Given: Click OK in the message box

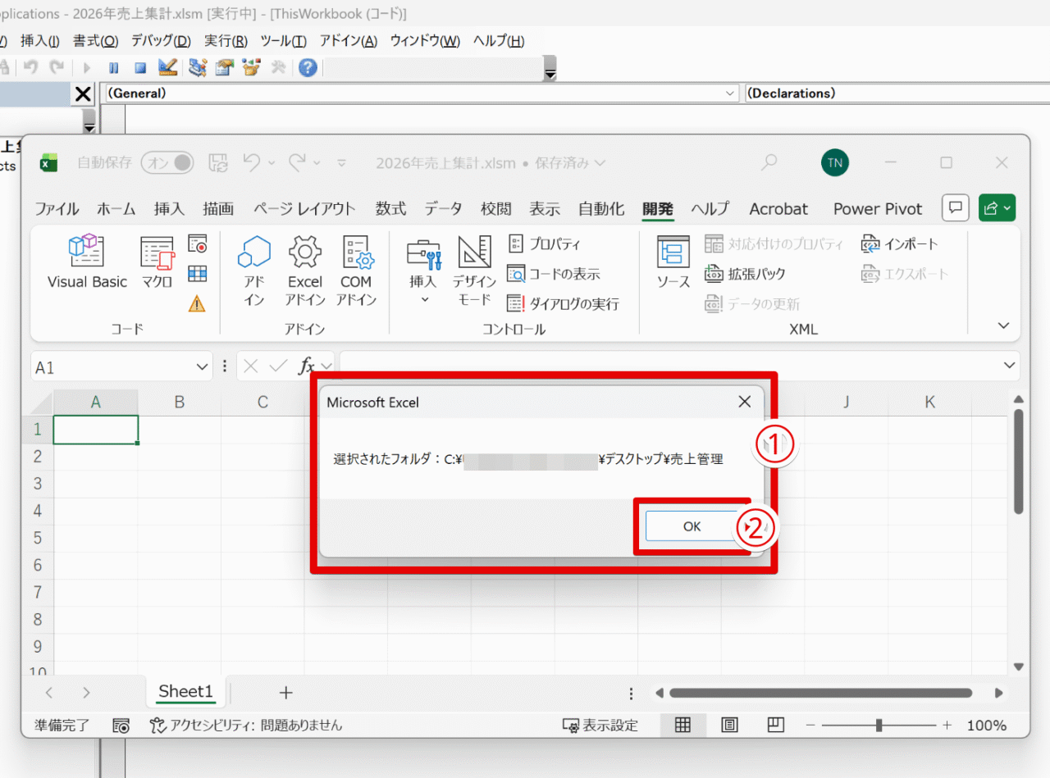Looking at the screenshot, I should click(x=692, y=526).
